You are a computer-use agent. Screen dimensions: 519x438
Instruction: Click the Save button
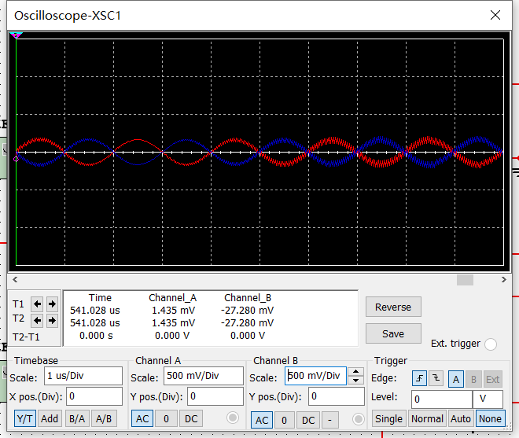pos(393,333)
